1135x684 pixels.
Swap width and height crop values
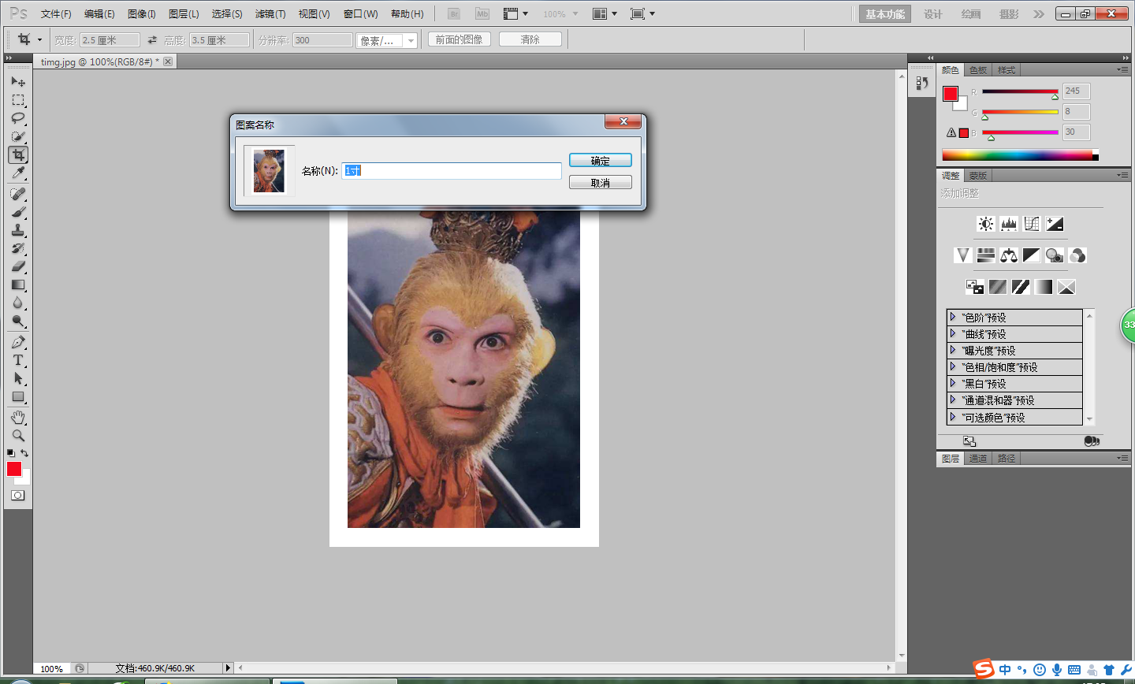coord(152,40)
